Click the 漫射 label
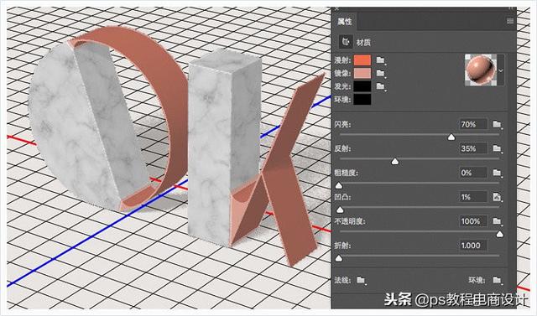 point(343,60)
